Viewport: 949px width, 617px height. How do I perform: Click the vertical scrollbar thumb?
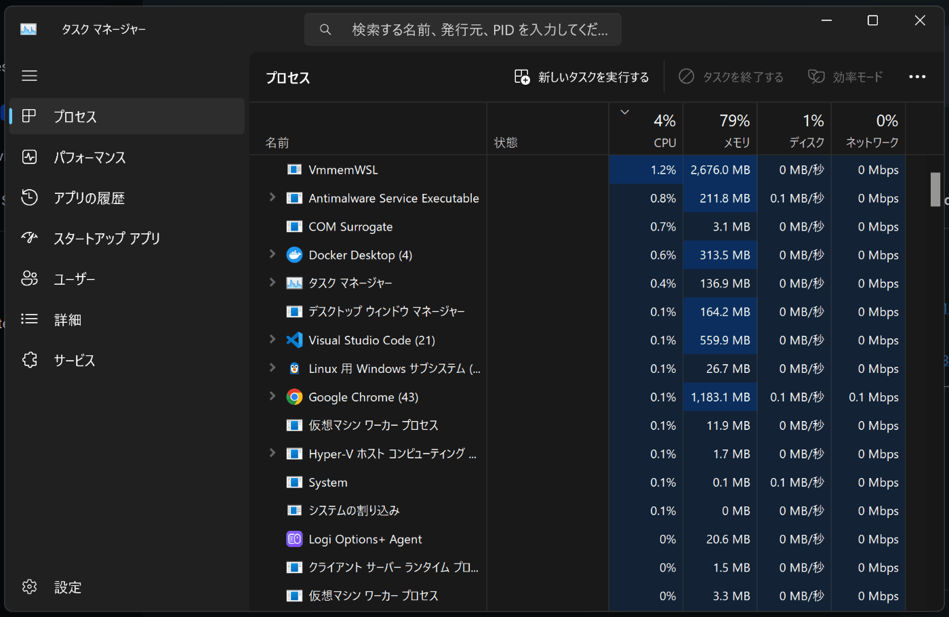(x=935, y=189)
